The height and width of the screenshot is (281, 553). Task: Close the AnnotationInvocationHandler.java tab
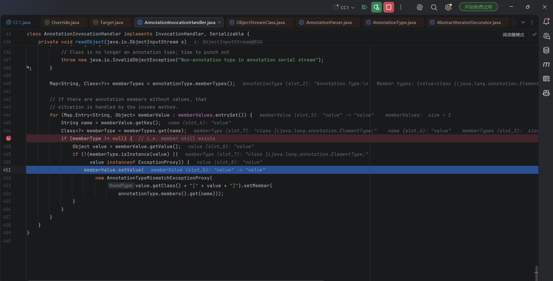point(219,22)
